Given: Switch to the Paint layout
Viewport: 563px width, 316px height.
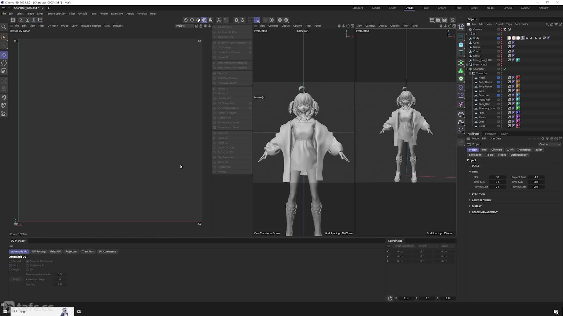Looking at the screenshot, I should 425,8.
